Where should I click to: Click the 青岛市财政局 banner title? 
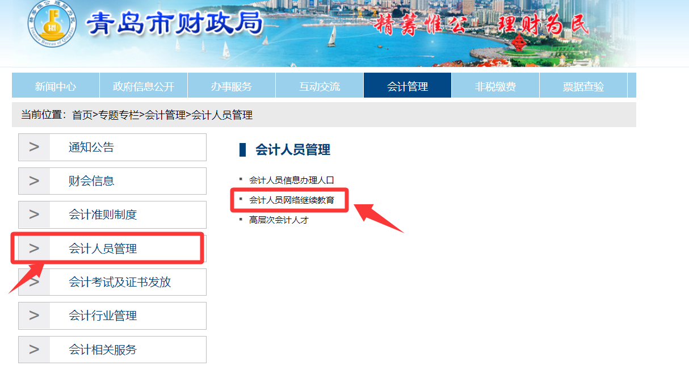175,24
